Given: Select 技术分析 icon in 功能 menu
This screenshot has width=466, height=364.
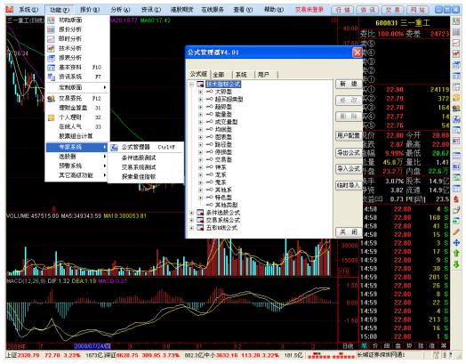Looking at the screenshot, I should pyautogui.click(x=51, y=48).
